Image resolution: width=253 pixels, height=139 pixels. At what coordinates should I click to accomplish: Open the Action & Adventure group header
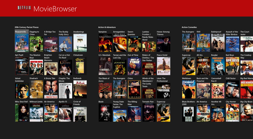click(x=107, y=27)
